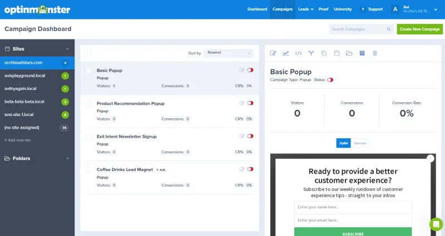Toggle Basic Popup status in list

(x=250, y=70)
